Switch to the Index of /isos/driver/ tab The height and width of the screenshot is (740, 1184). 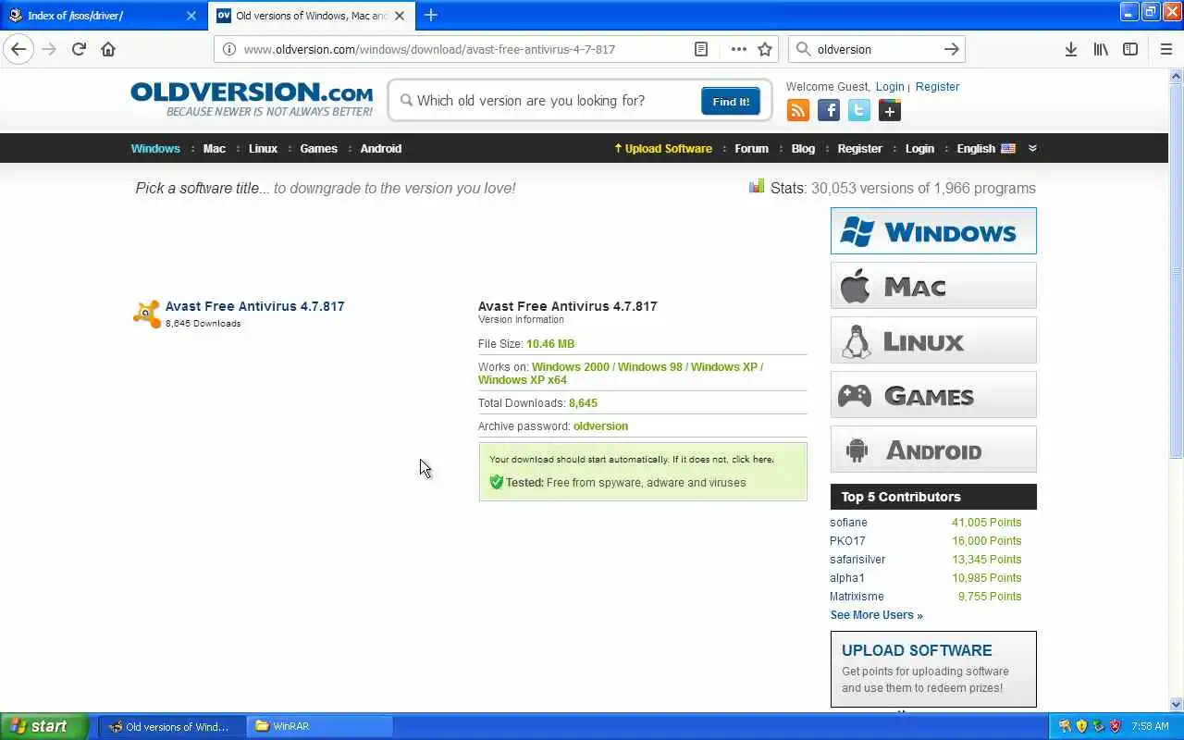pyautogui.click(x=103, y=15)
